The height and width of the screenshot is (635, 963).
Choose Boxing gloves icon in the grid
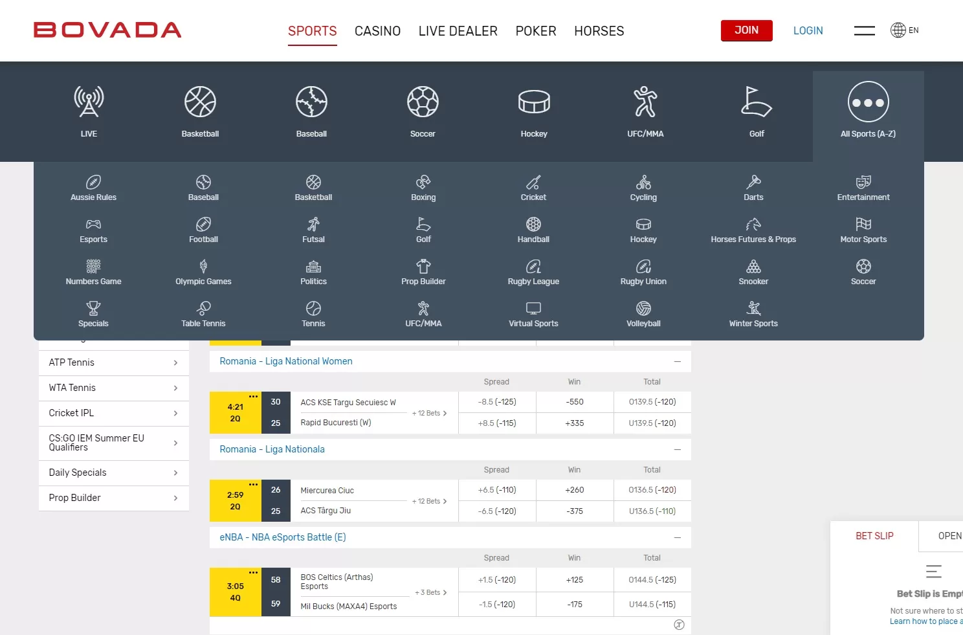[x=423, y=182]
